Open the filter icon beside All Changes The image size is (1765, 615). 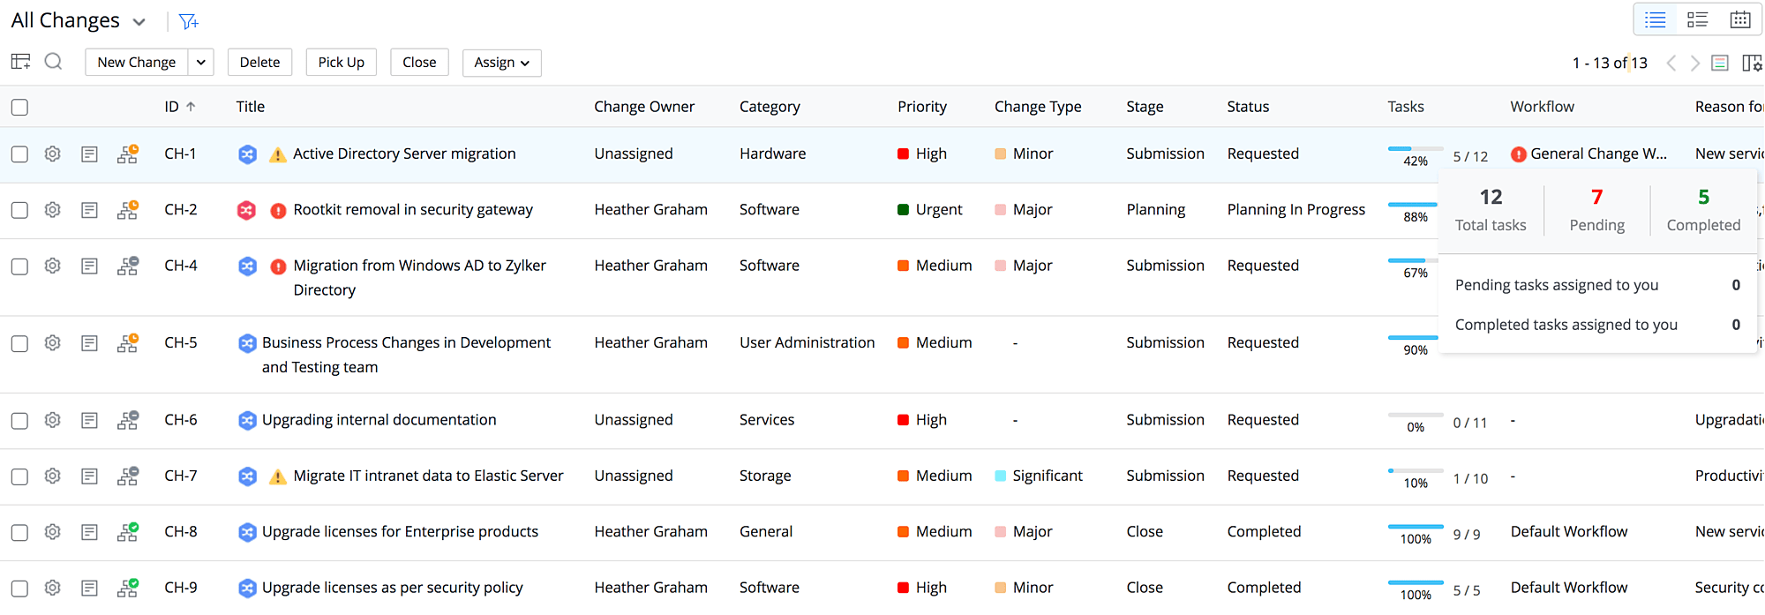tap(188, 21)
